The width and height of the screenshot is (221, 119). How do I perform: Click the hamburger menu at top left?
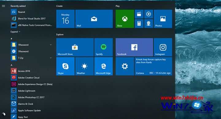tap(3, 6)
